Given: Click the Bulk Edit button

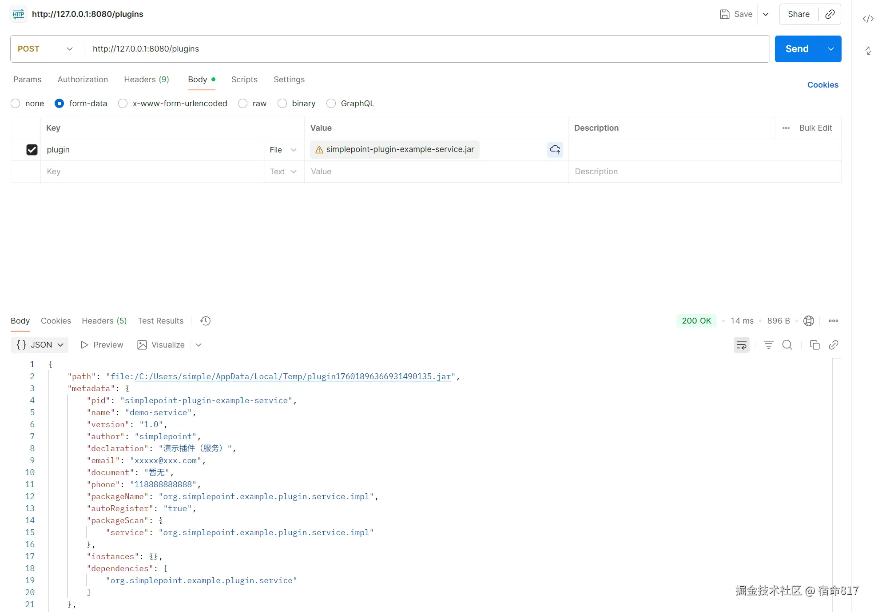Looking at the screenshot, I should (x=815, y=128).
